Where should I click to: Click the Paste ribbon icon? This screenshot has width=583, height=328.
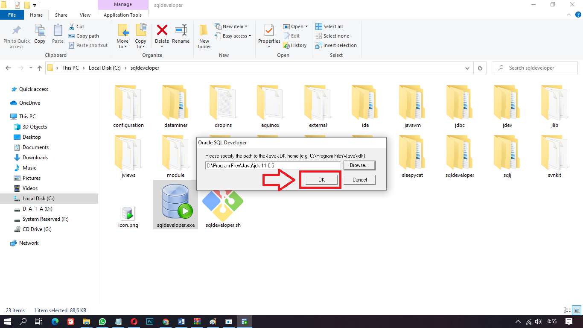pyautogui.click(x=58, y=34)
